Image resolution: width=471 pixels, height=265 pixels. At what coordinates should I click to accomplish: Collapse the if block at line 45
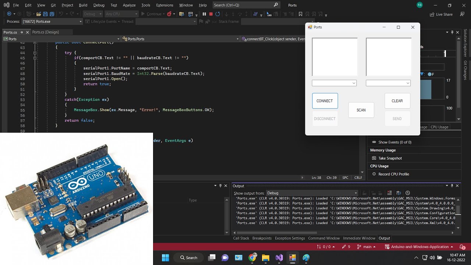[35, 58]
